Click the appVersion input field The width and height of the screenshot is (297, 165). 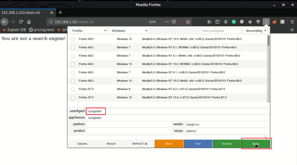(x=178, y=118)
